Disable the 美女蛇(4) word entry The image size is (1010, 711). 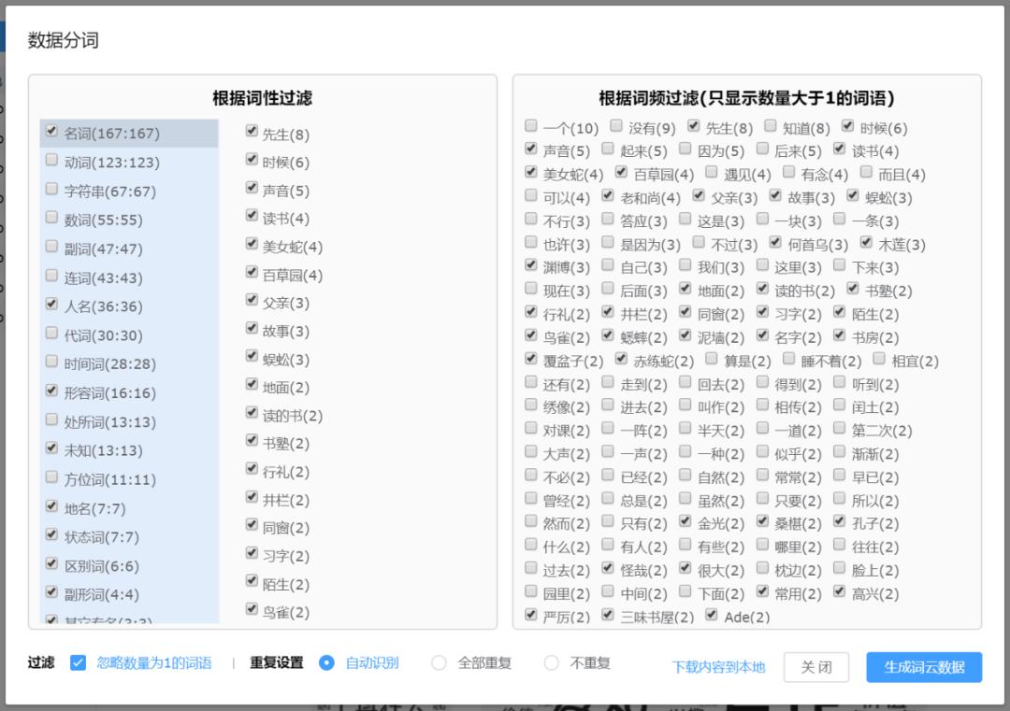click(251, 246)
